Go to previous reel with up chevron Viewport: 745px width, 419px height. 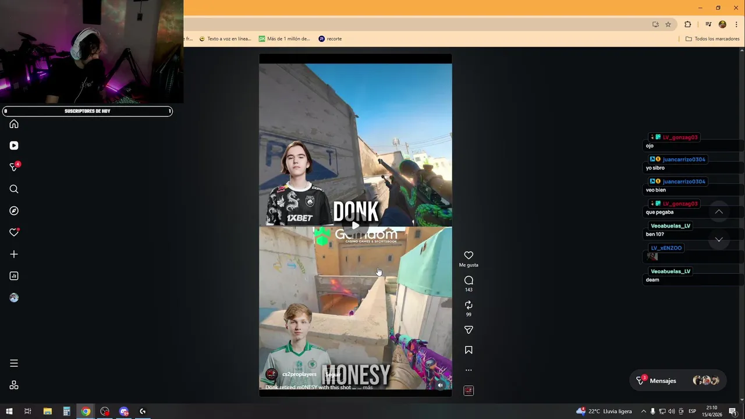pyautogui.click(x=719, y=212)
